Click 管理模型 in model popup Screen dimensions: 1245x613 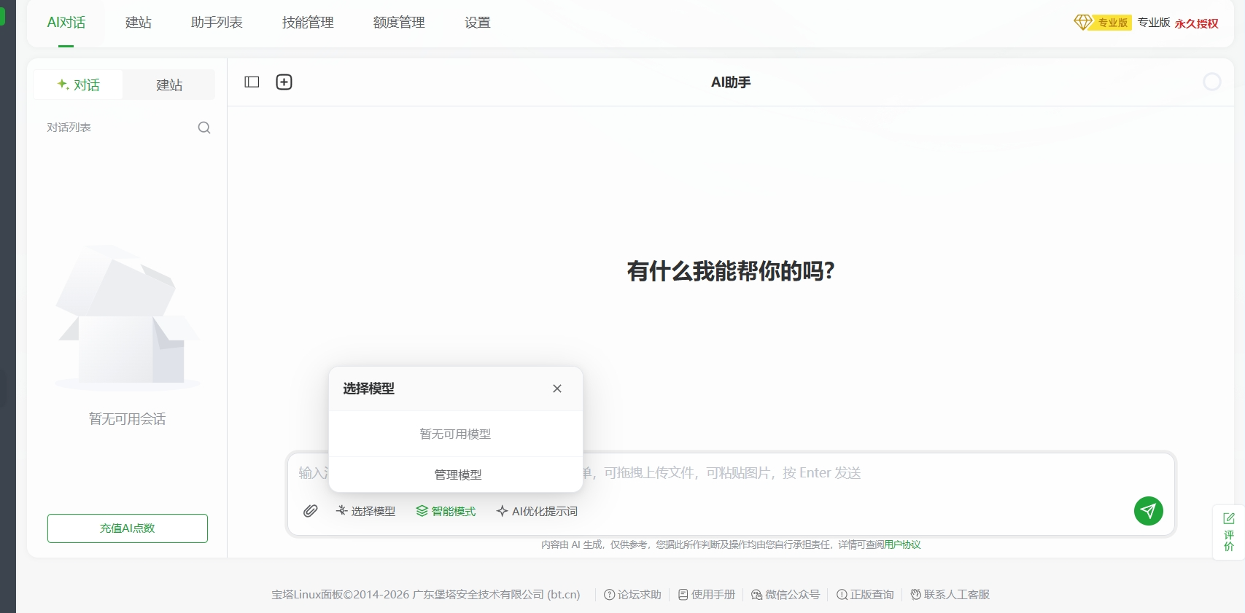click(x=458, y=475)
